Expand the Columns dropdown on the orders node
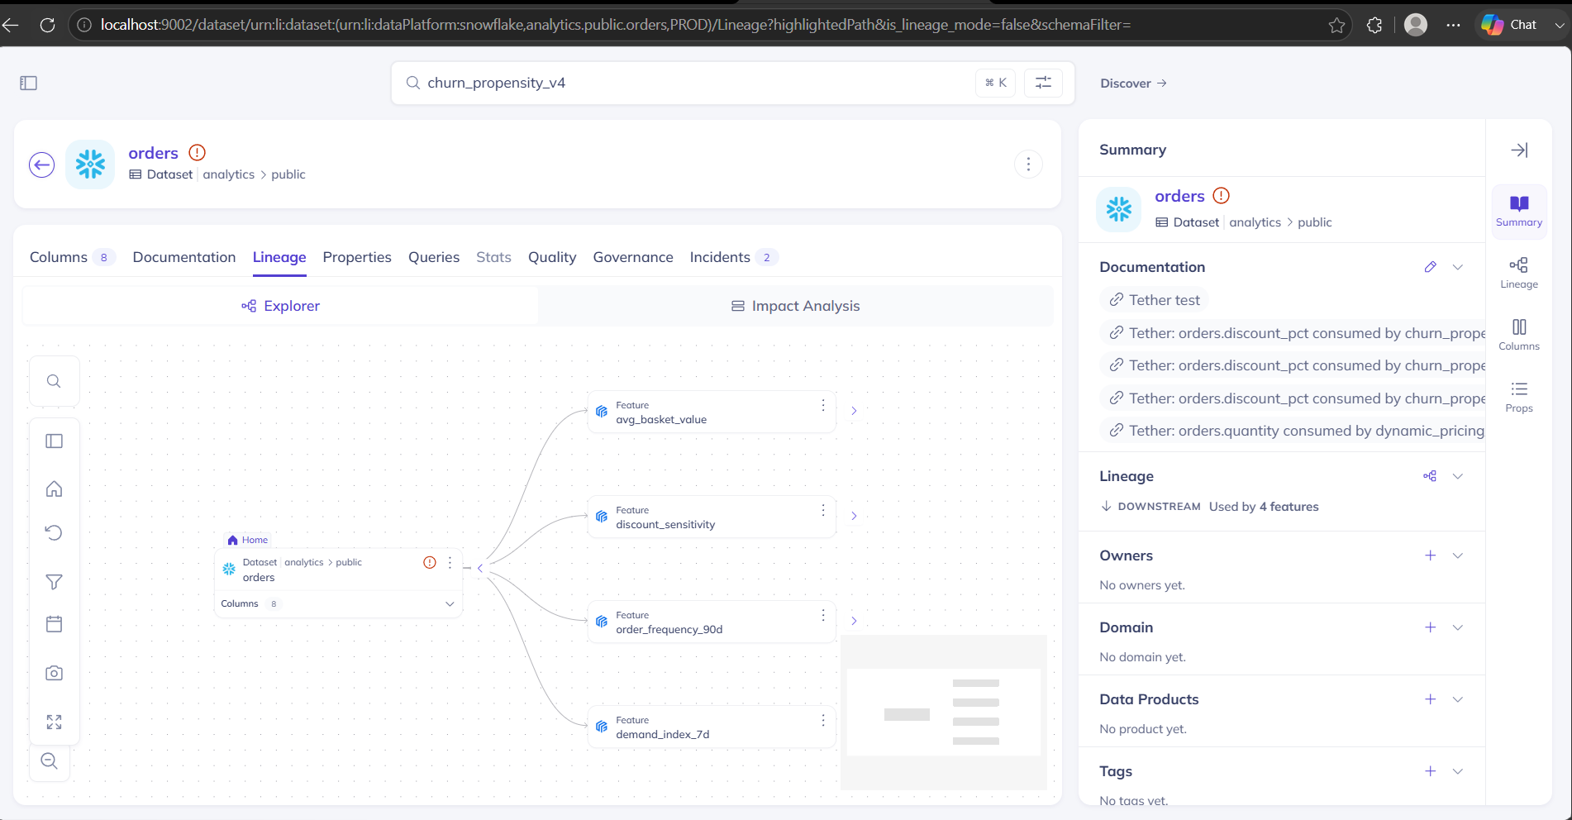This screenshot has height=820, width=1572. tap(450, 603)
